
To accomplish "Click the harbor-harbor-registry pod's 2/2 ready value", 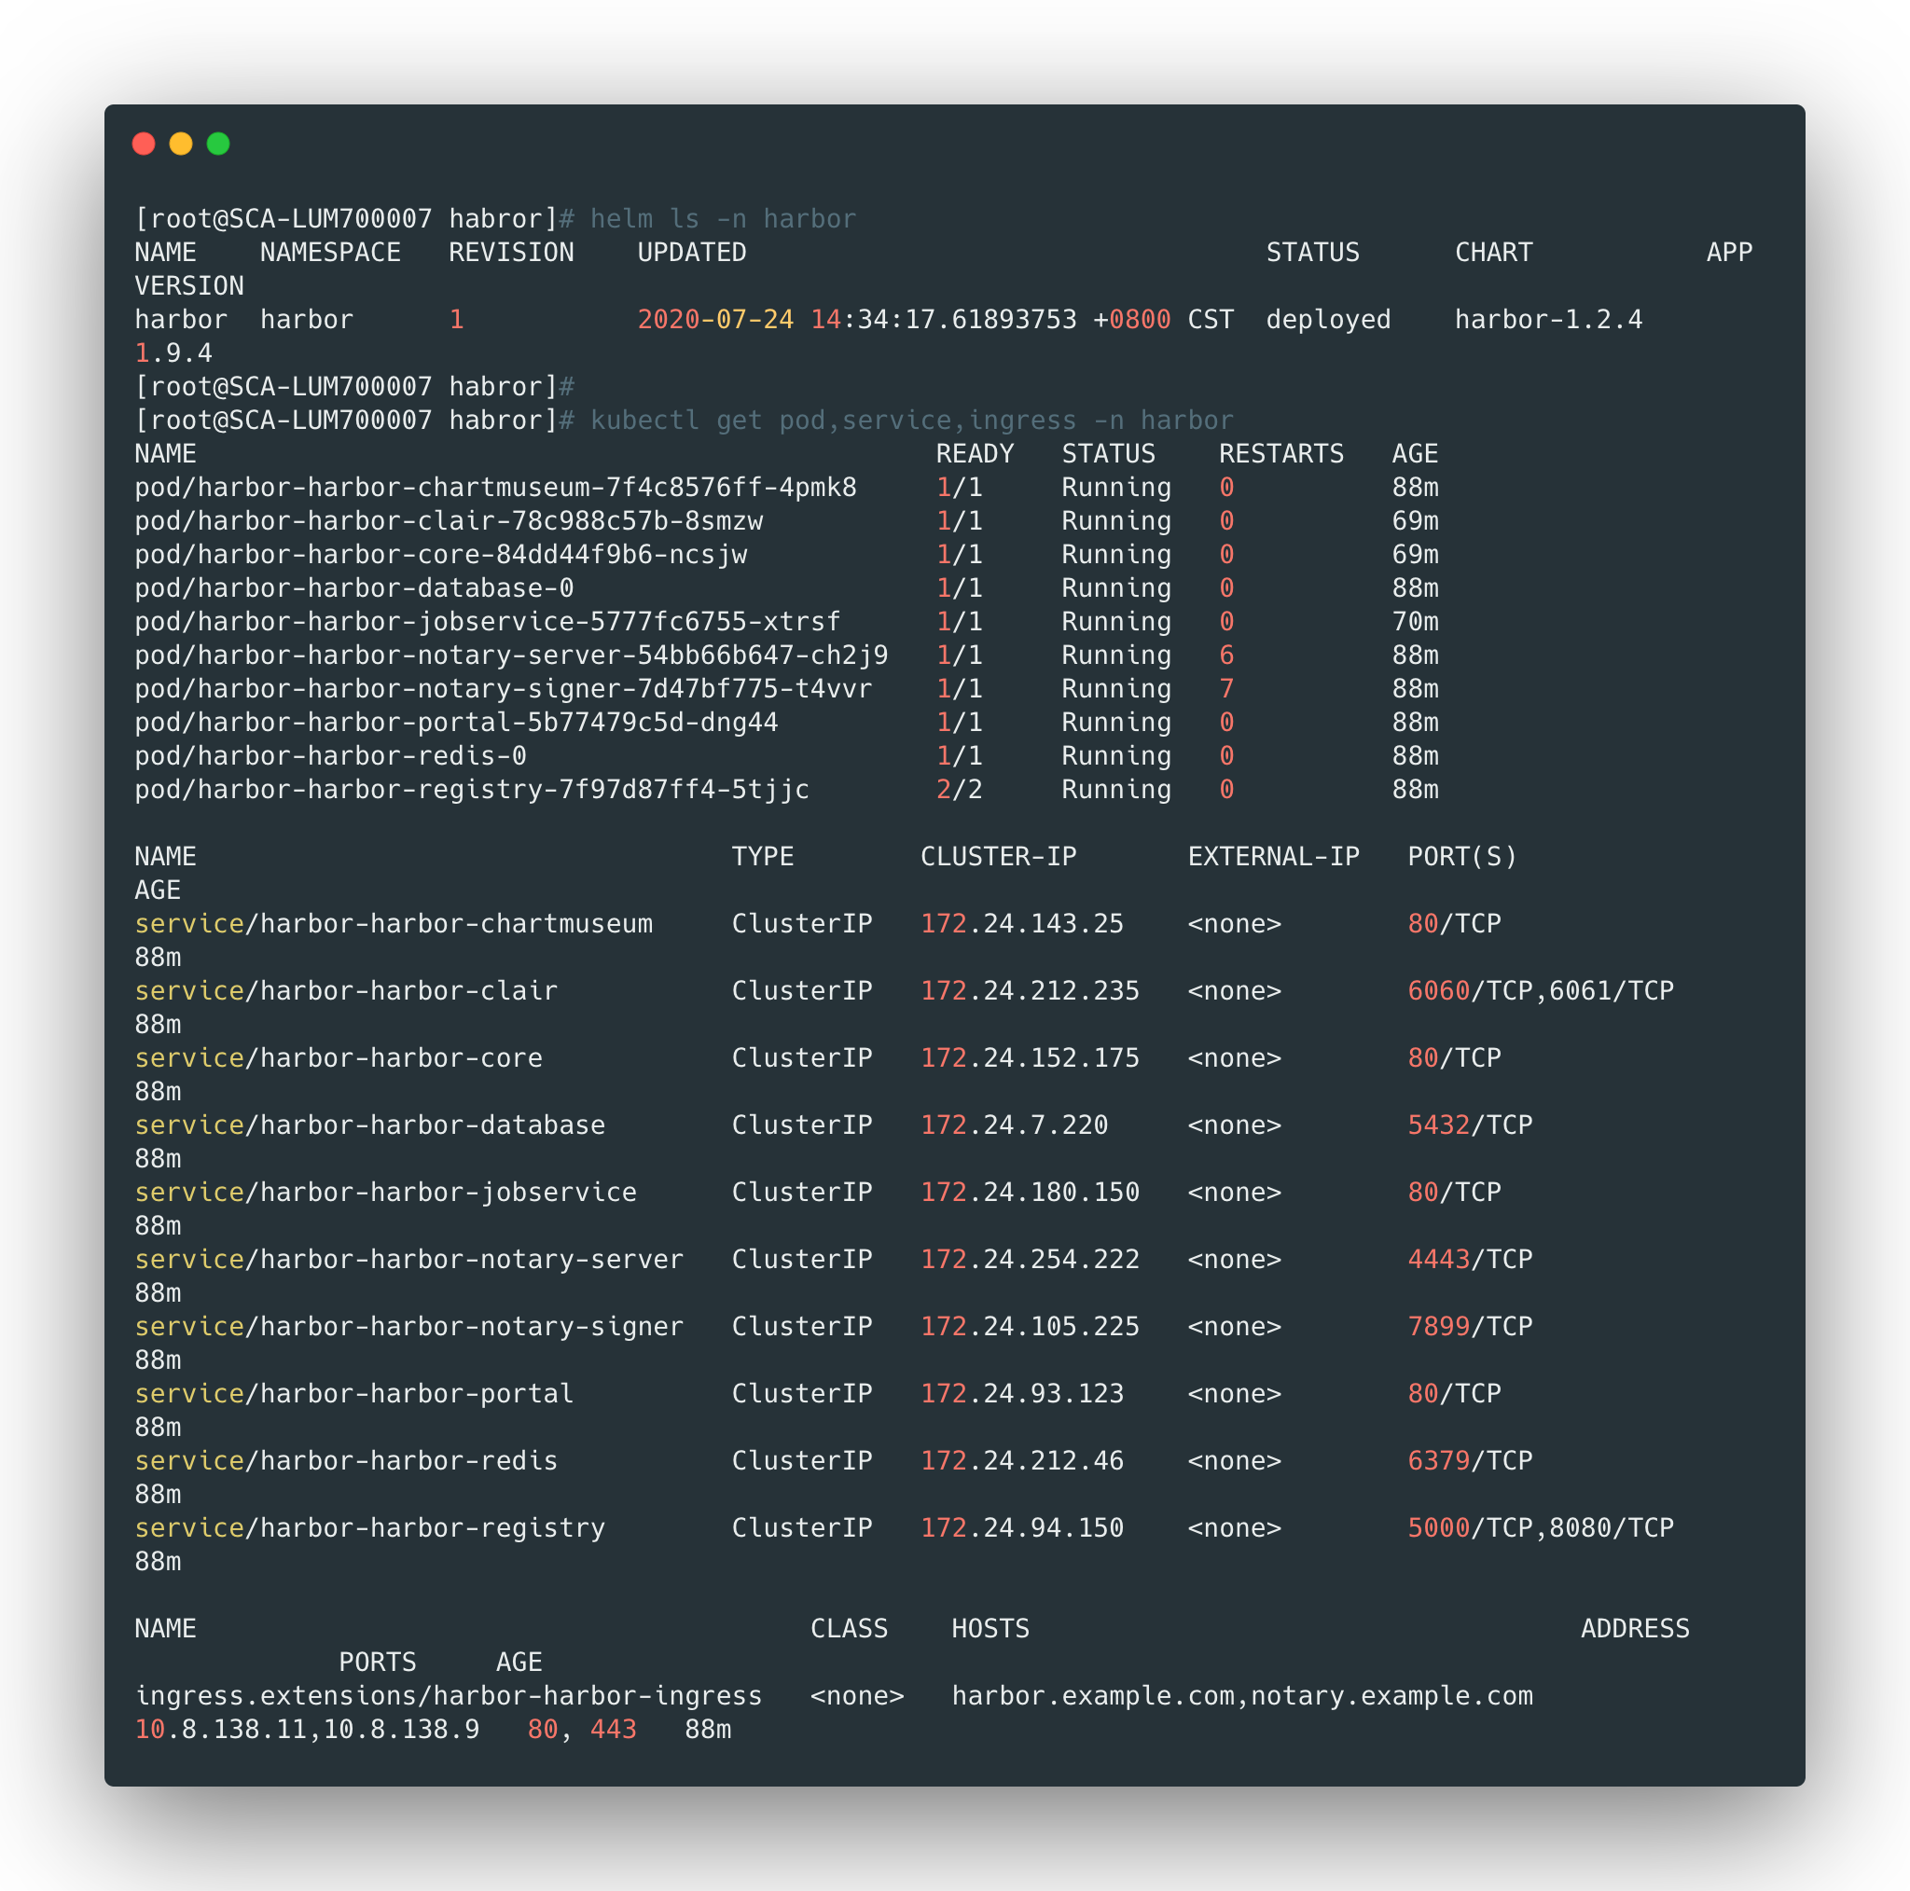I will [x=958, y=790].
